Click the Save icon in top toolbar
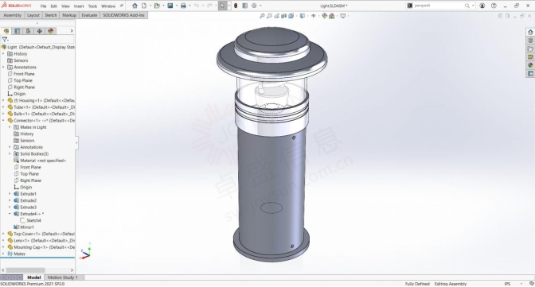This screenshot has height=287, width=535. pos(170,6)
